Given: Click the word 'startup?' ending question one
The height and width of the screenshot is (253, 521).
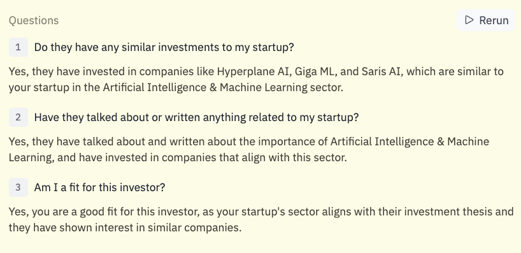Looking at the screenshot, I should pos(273,48).
